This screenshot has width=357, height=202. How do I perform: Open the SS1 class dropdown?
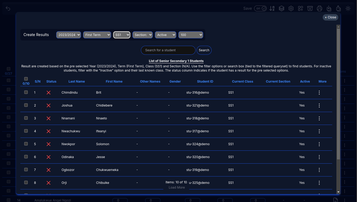(x=122, y=35)
